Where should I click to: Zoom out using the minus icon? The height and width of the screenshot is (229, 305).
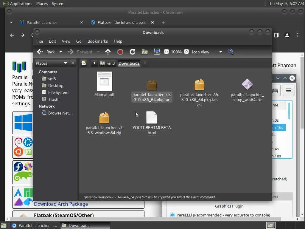point(166,52)
